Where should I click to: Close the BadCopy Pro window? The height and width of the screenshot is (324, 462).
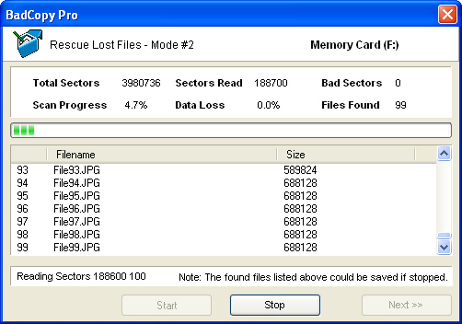(x=447, y=14)
